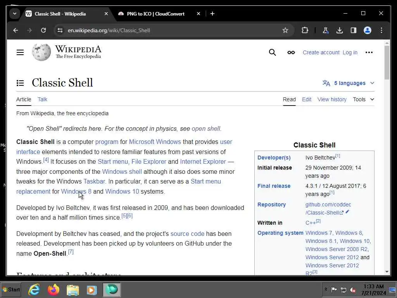Open Wikipedia search magnifier
The width and height of the screenshot is (397, 298).
[273, 52]
